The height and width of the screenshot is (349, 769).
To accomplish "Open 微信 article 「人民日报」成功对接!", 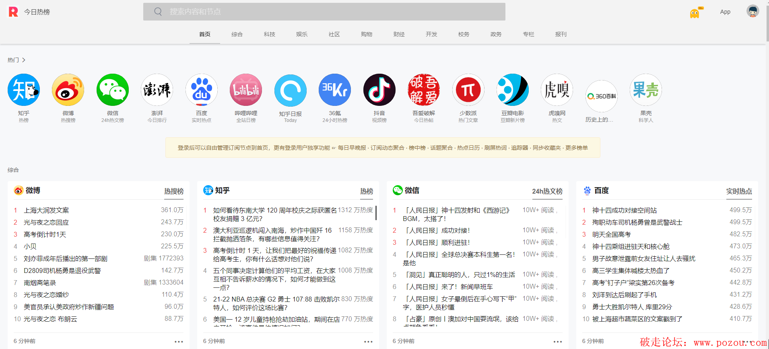I will pyautogui.click(x=436, y=230).
